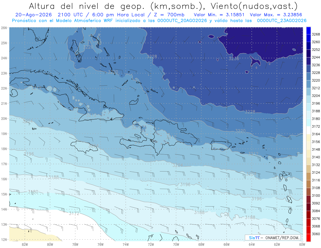Click the 3100 colorbar scale value
321x248 pixels.
[316, 196]
